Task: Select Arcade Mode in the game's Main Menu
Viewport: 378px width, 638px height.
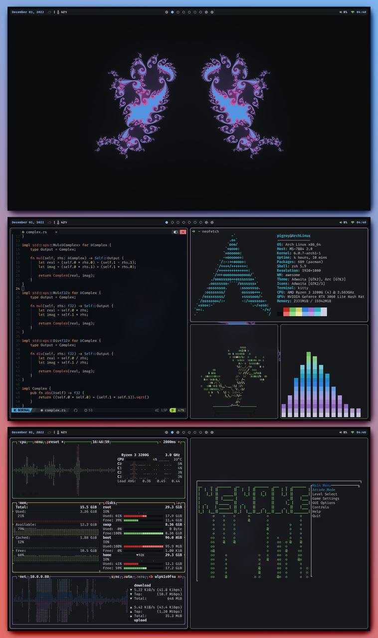Action: [x=324, y=490]
